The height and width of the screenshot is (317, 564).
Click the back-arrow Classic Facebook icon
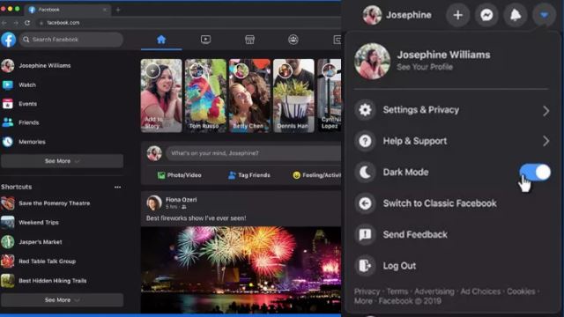click(365, 203)
